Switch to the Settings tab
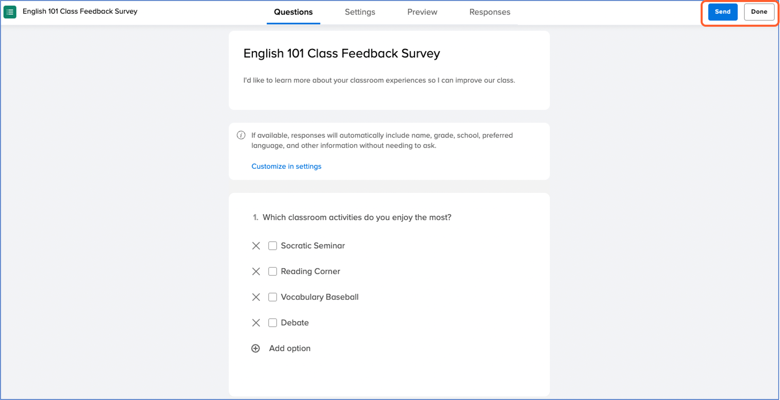780x400 pixels. coord(360,12)
